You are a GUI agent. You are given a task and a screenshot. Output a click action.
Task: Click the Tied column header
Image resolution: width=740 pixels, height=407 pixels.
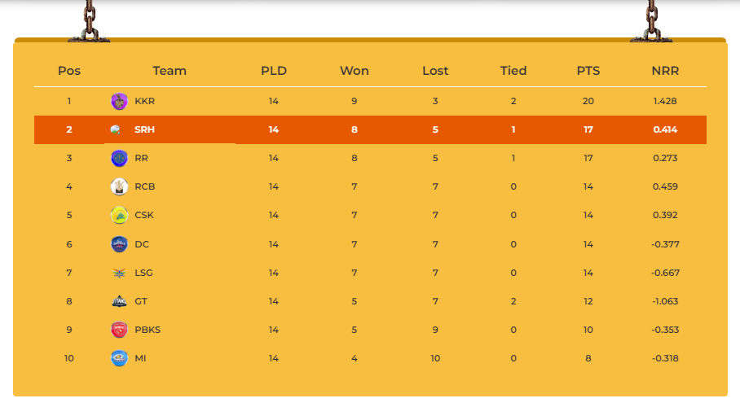click(513, 71)
